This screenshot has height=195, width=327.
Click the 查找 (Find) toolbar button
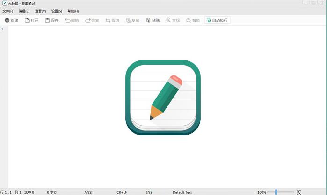(x=173, y=20)
